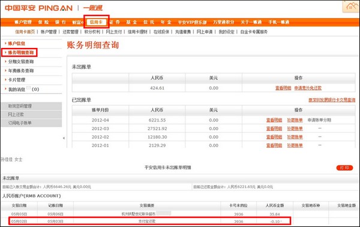
Task: Click the home icon in top-right corner
Action: click(350, 6)
